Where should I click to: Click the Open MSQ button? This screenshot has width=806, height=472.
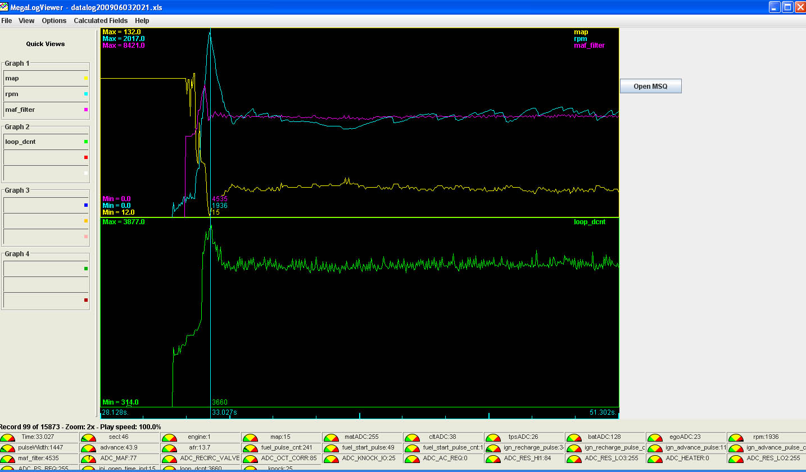tap(650, 87)
